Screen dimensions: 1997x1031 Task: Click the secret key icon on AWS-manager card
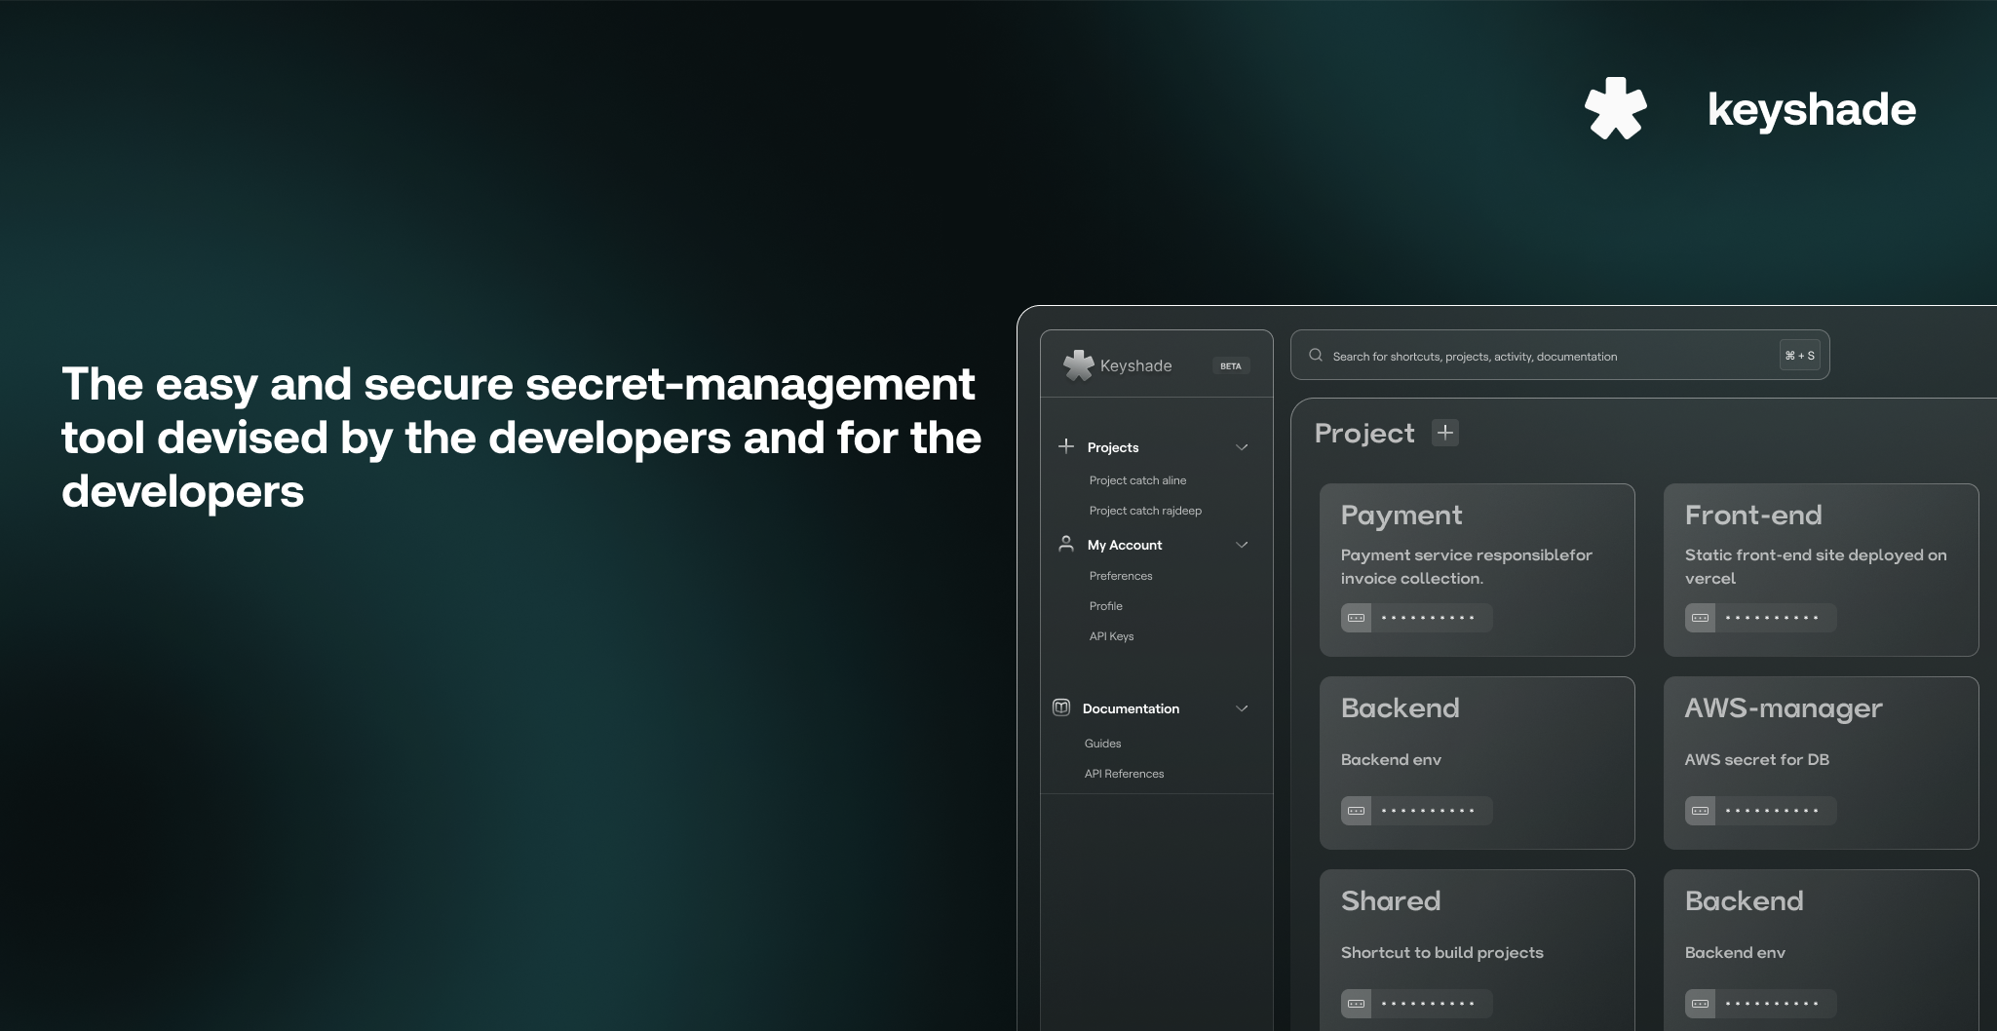1700,811
